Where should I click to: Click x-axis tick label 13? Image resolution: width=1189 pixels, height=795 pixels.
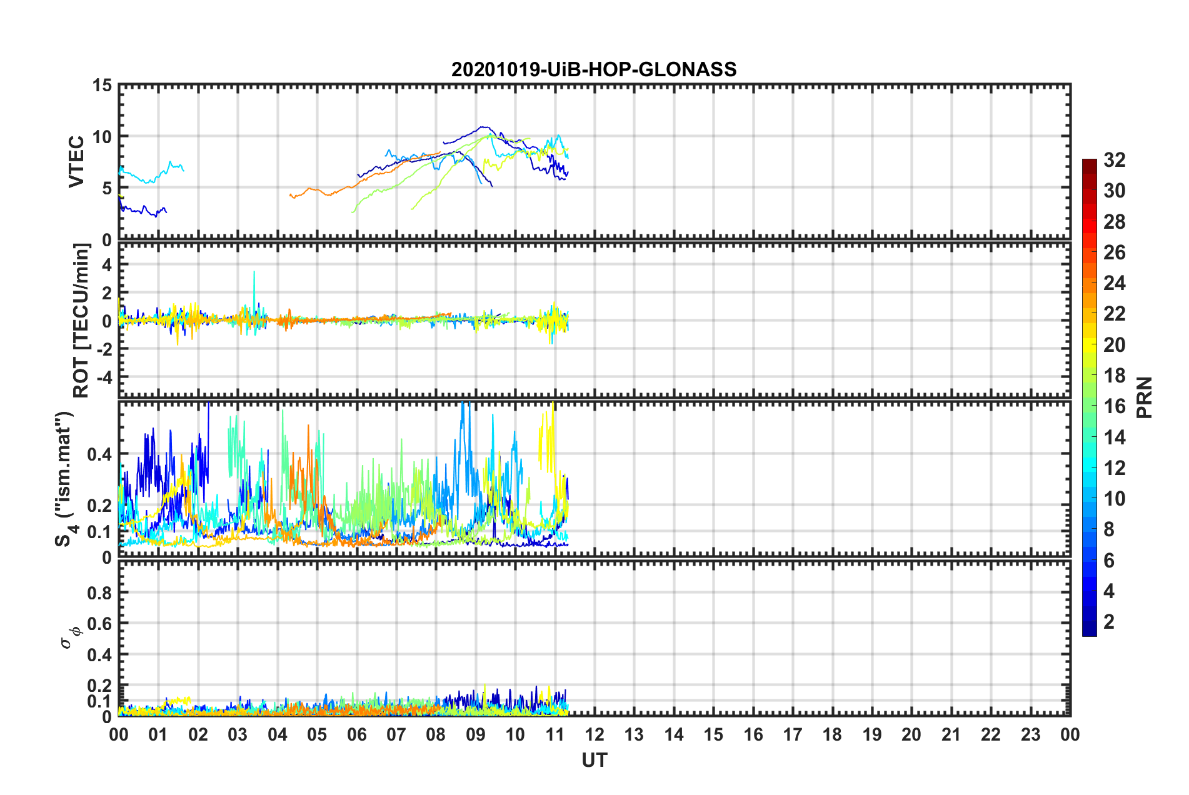pos(634,734)
